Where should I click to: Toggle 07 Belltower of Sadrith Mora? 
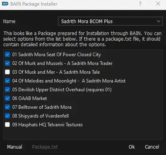tap(7, 107)
